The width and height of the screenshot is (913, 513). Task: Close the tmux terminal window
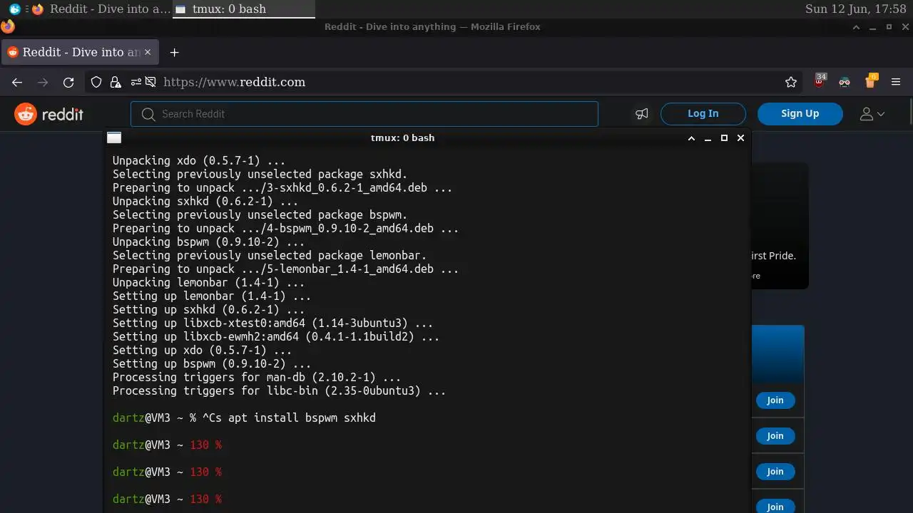point(740,138)
